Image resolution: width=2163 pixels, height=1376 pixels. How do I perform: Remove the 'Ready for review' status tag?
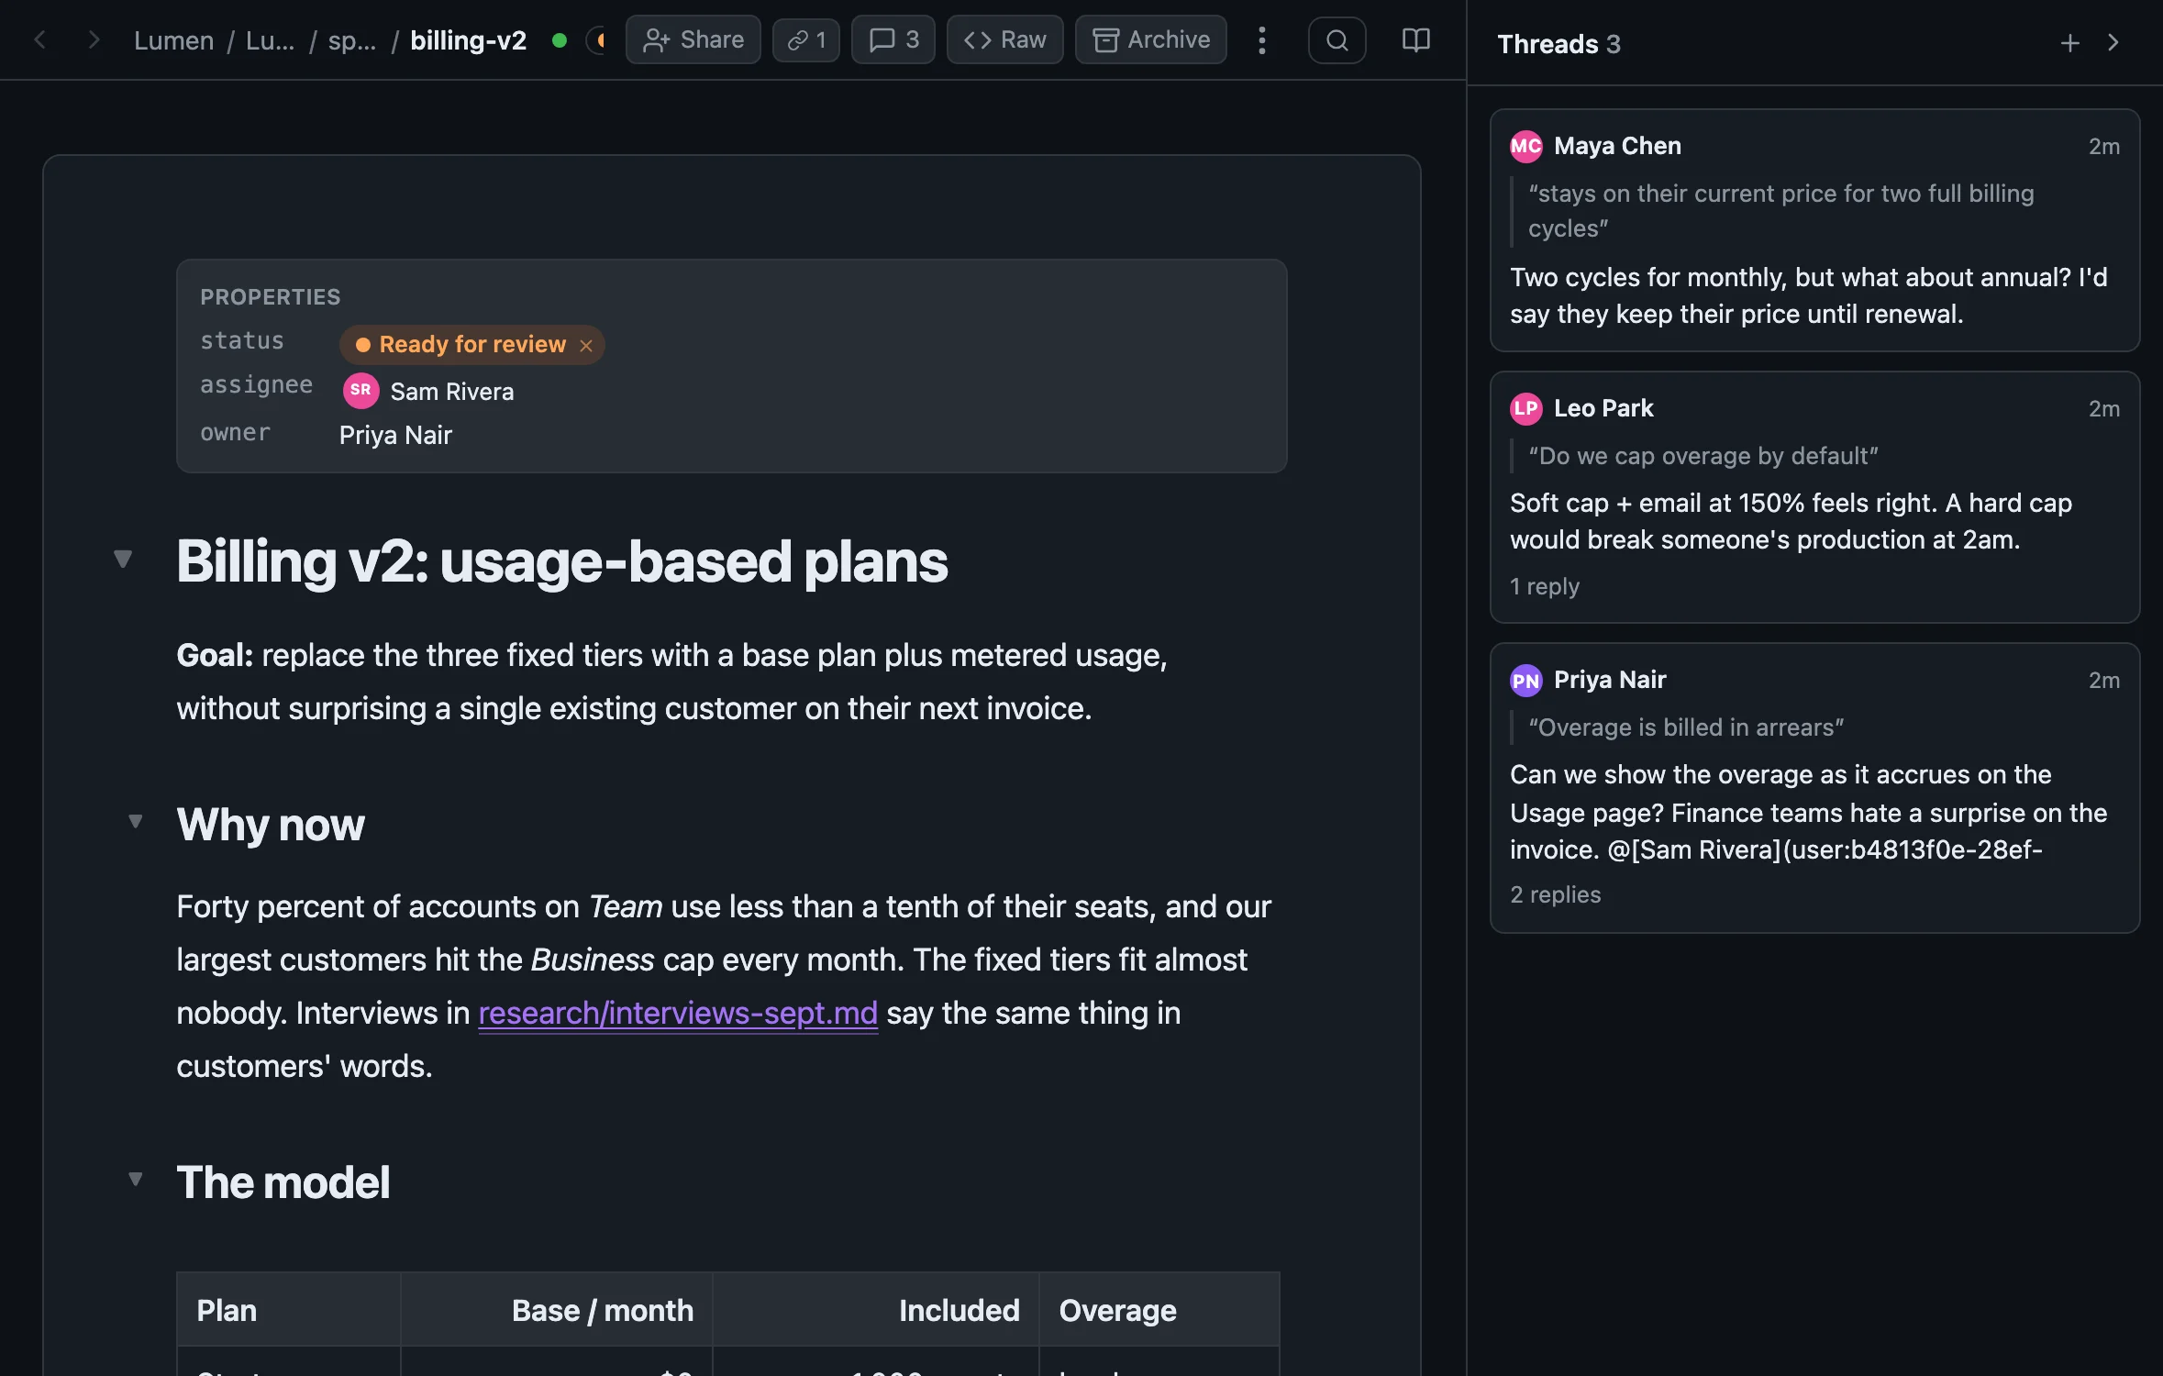click(586, 346)
